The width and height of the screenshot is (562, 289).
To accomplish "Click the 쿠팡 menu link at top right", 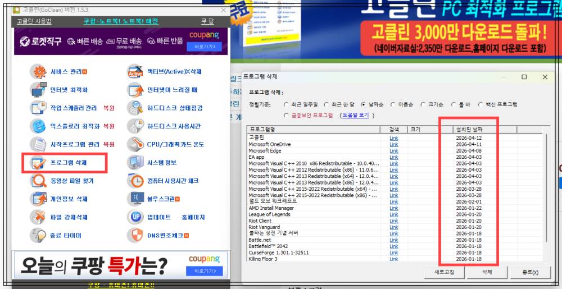I will coord(207,21).
